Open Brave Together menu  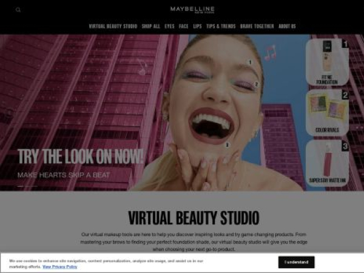(257, 26)
